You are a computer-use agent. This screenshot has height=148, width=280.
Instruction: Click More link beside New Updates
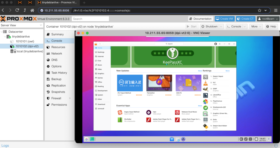tap(200, 71)
